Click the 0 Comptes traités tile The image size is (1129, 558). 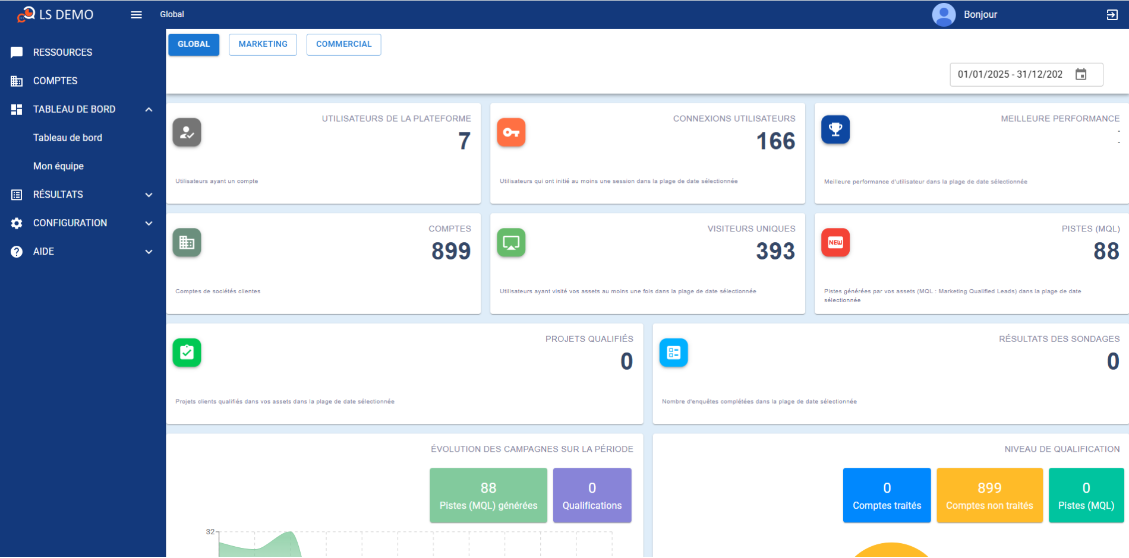(887, 496)
